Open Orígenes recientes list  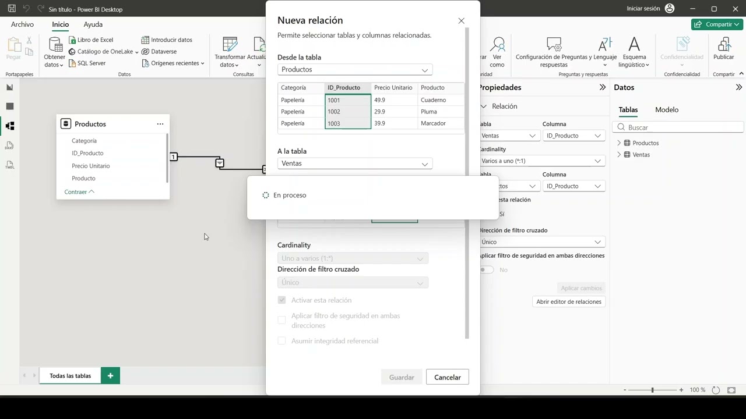173,63
